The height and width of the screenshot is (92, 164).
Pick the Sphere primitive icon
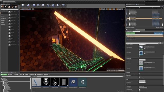[9, 30]
